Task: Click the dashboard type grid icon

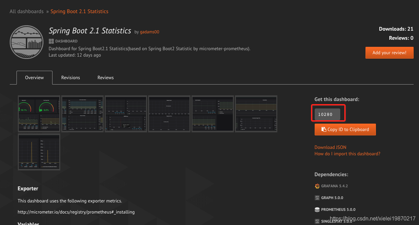Action: (51, 41)
